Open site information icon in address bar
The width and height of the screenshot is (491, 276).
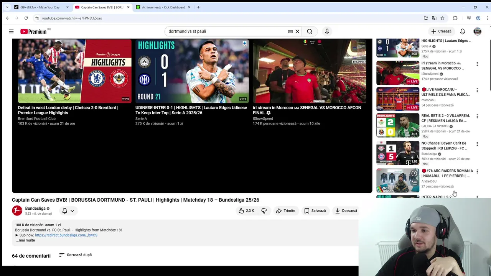37,18
